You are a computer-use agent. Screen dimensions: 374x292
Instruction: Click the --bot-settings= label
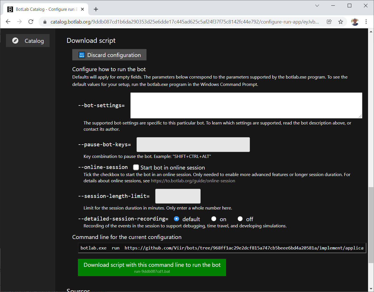pyautogui.click(x=101, y=105)
